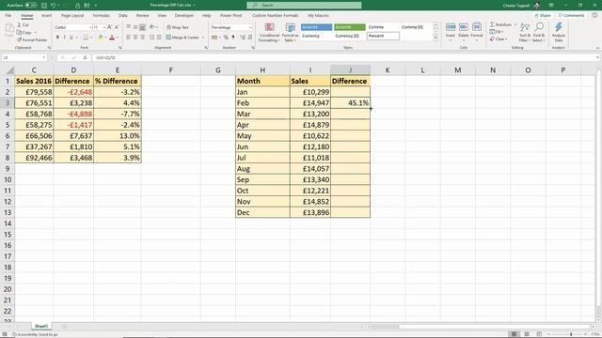Toggle Align Right horizontal alignment
The image size is (602, 338).
pos(142,38)
